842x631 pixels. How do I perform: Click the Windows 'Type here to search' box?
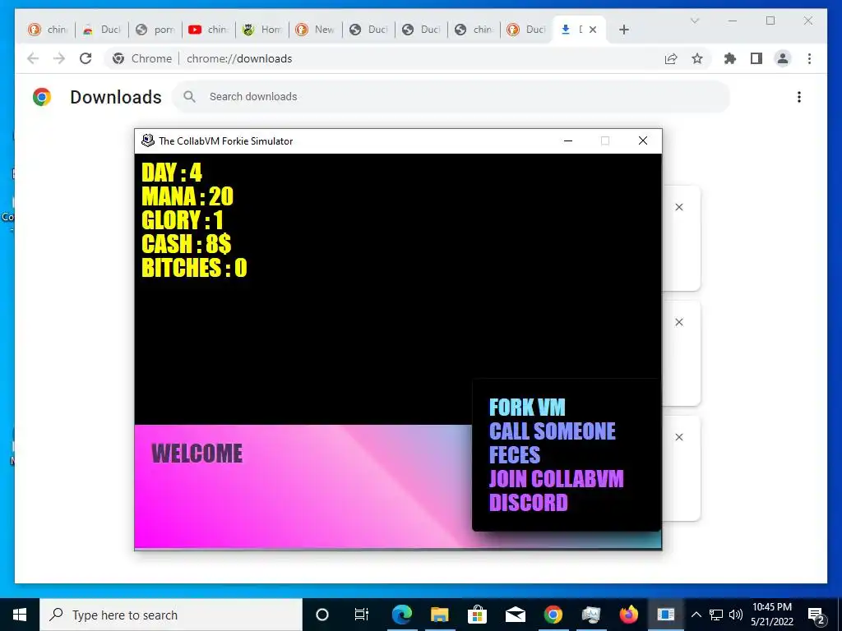click(x=171, y=615)
